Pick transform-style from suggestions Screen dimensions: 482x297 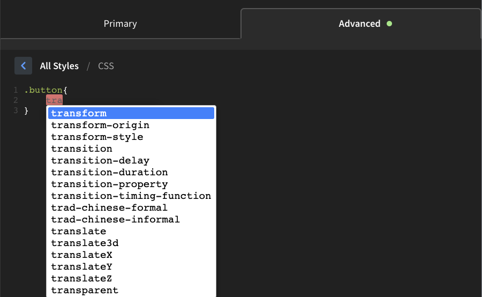pyautogui.click(x=131, y=137)
